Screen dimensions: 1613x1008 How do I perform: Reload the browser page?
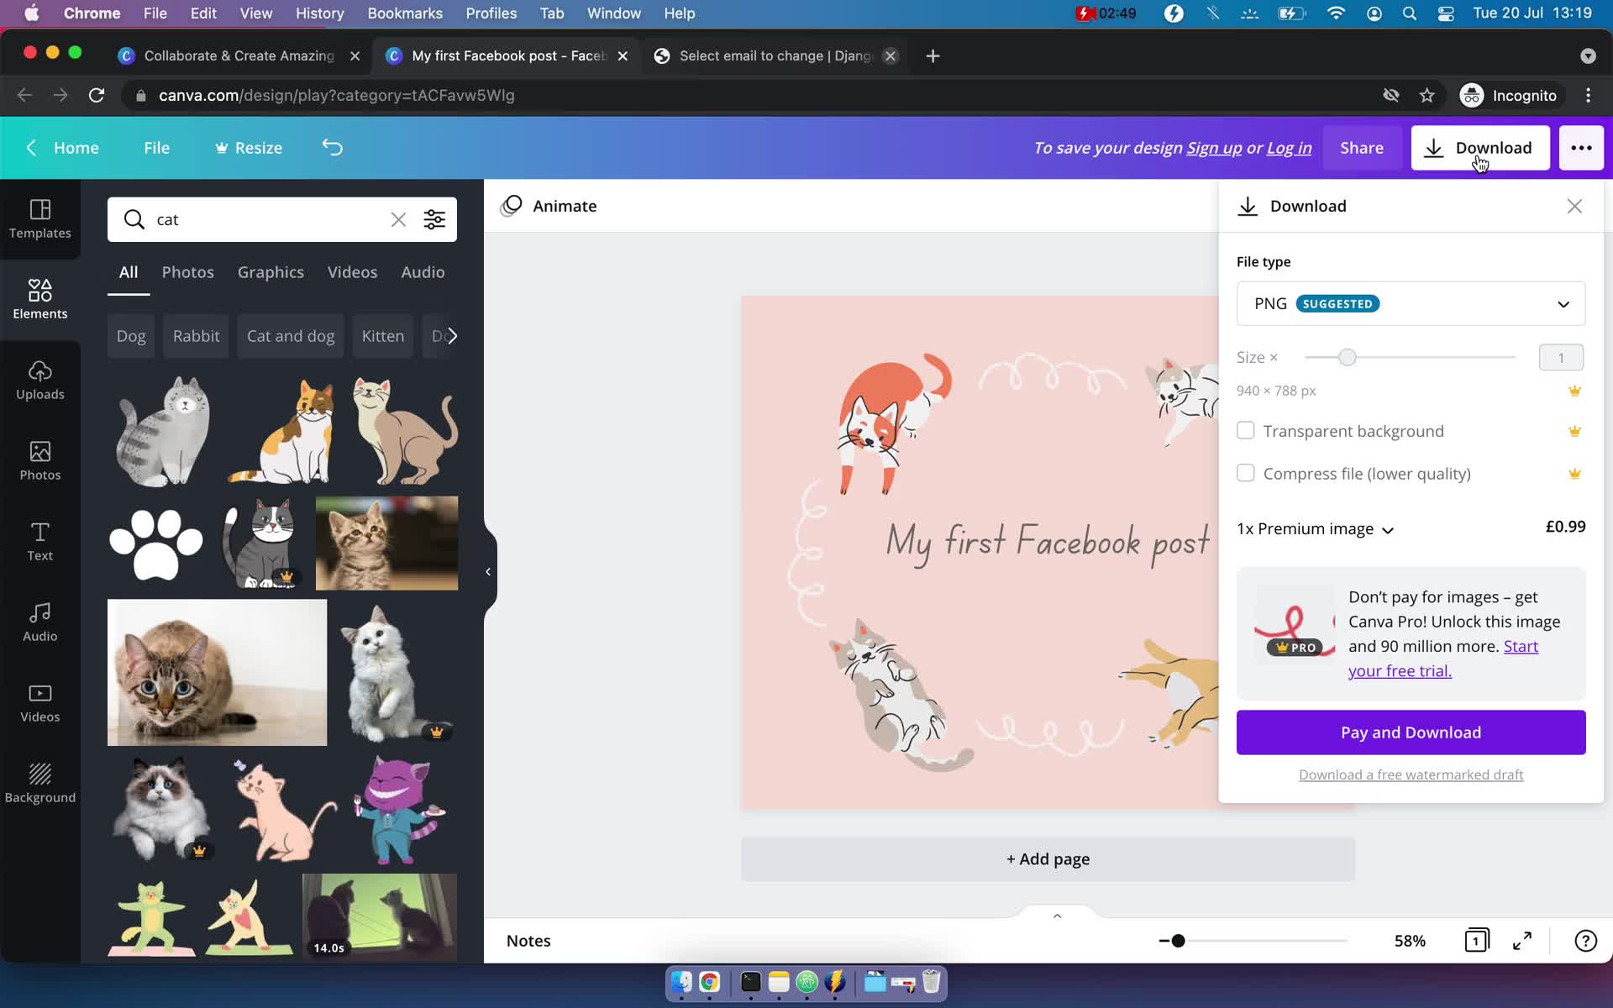(x=97, y=95)
